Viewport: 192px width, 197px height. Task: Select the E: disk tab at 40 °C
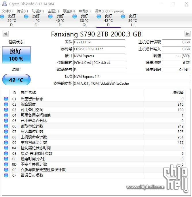pos(60,20)
